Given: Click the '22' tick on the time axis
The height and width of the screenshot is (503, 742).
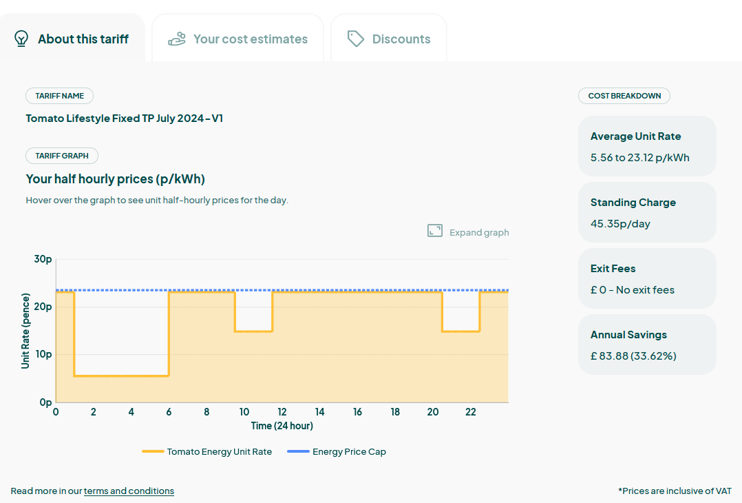Looking at the screenshot, I should click(x=470, y=412).
